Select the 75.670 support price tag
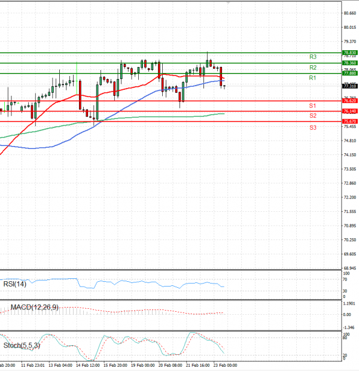The height and width of the screenshot is (371, 359). (x=350, y=121)
